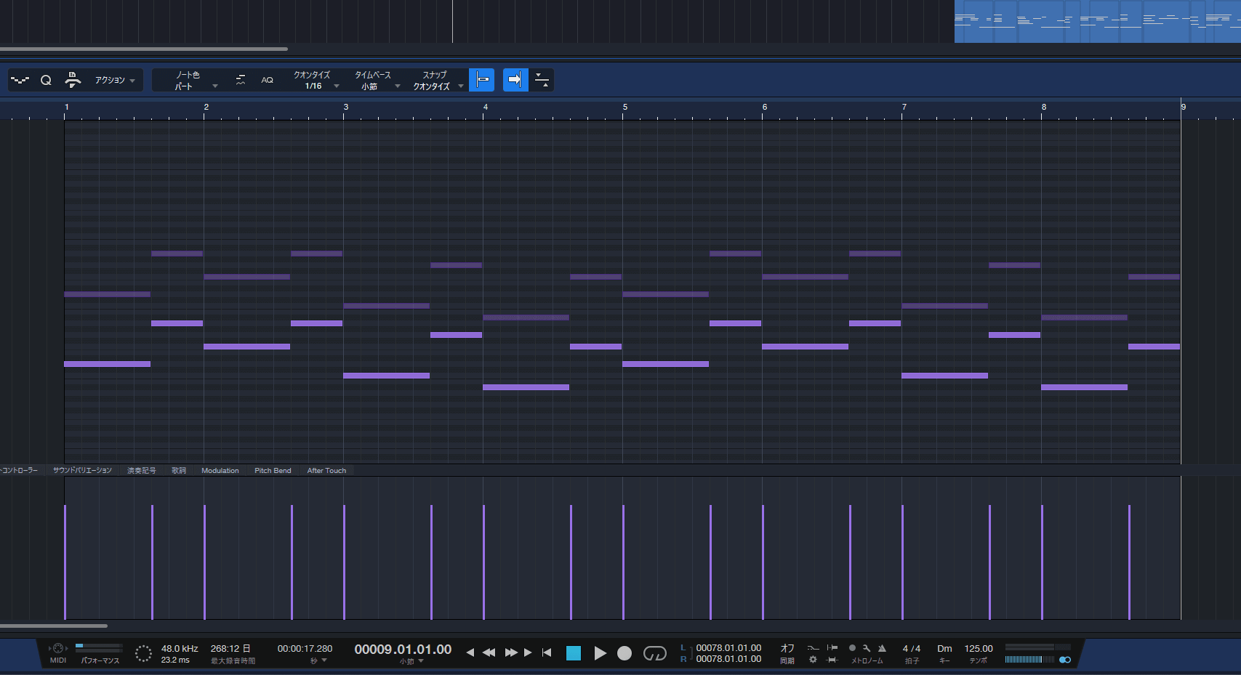This screenshot has height=675, width=1241.
Task: Switch to the Pitch Bend lane tab
Action: [273, 470]
